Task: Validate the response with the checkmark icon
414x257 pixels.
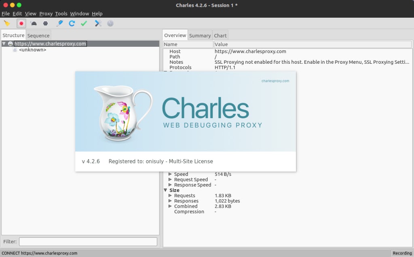Action: pyautogui.click(x=84, y=23)
